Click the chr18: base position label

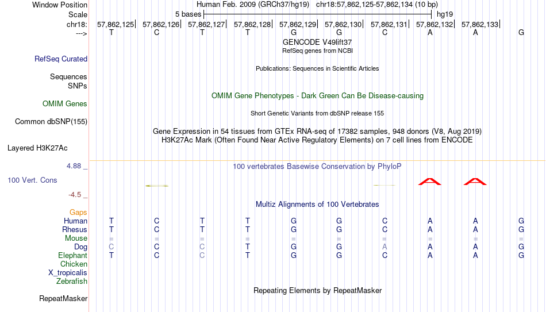coord(77,24)
